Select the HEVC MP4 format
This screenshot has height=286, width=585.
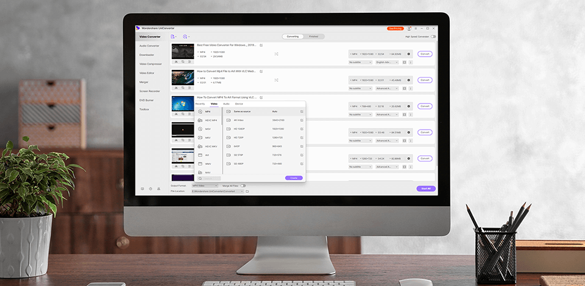coord(208,120)
